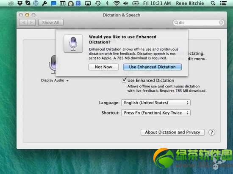Open the Shortcut dropdown
The image size is (233, 174).
pos(156,113)
